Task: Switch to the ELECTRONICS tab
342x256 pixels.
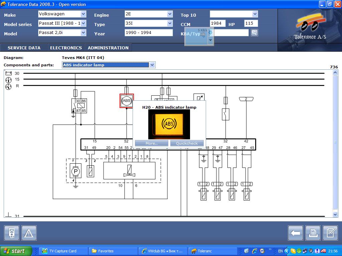Action: [66, 48]
